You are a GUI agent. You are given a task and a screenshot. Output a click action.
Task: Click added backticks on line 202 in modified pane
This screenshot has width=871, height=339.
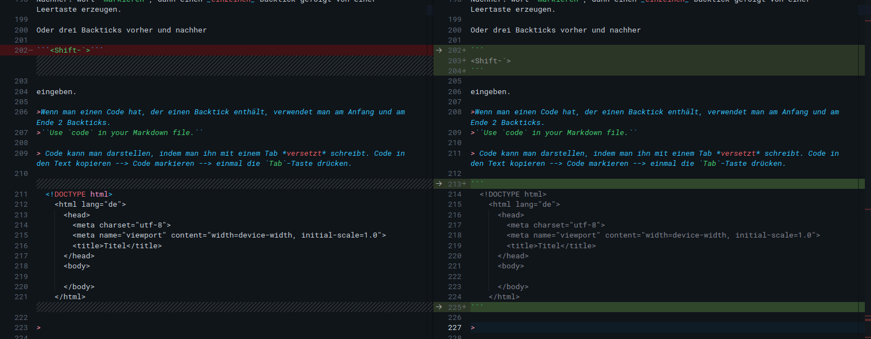coord(477,50)
